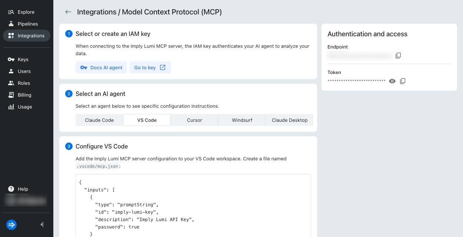Open the Keys section
Image resolution: width=463 pixels, height=237 pixels.
(23, 59)
